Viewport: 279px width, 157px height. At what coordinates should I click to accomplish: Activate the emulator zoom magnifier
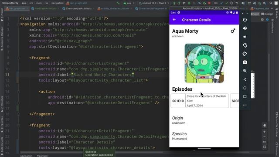pyautogui.click(x=245, y=71)
